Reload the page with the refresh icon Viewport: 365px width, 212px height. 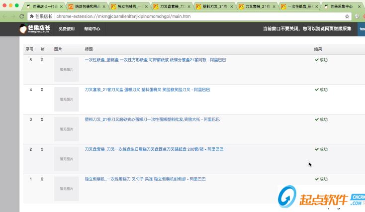click(x=22, y=16)
